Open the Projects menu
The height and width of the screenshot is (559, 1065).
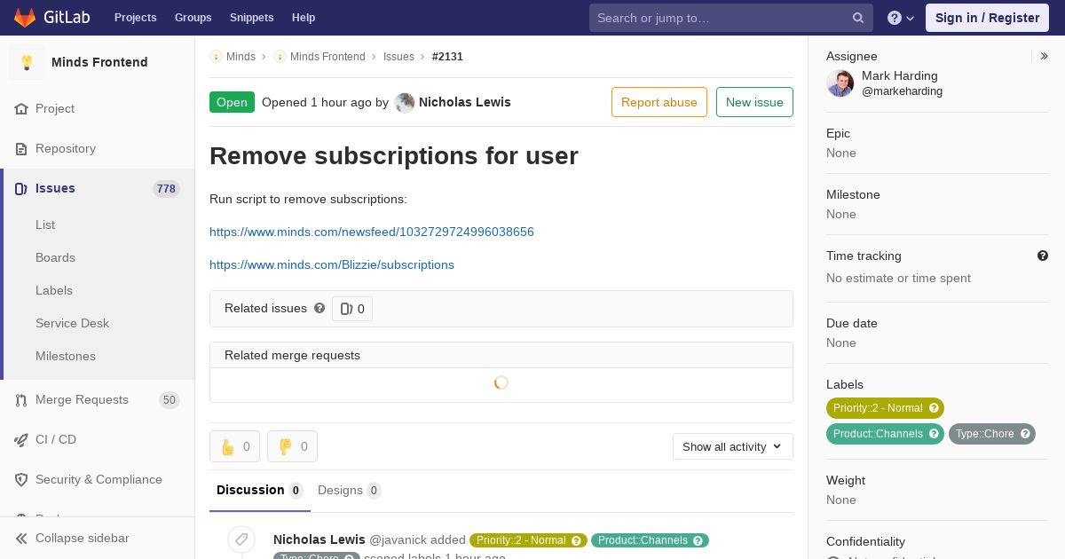[x=135, y=18]
